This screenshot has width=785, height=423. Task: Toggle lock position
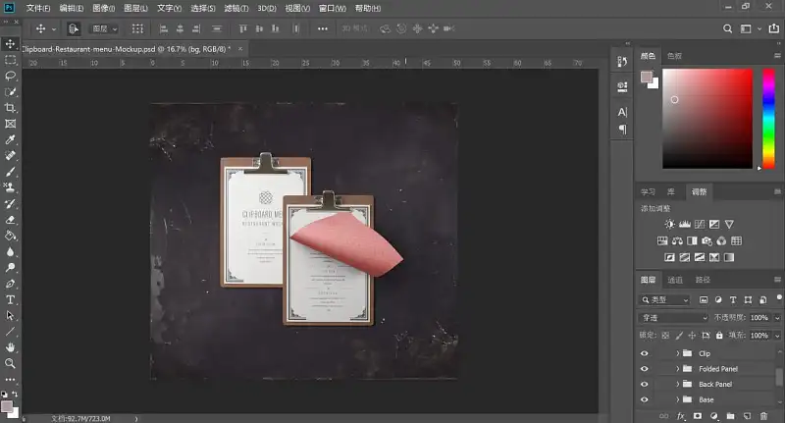pyautogui.click(x=692, y=336)
